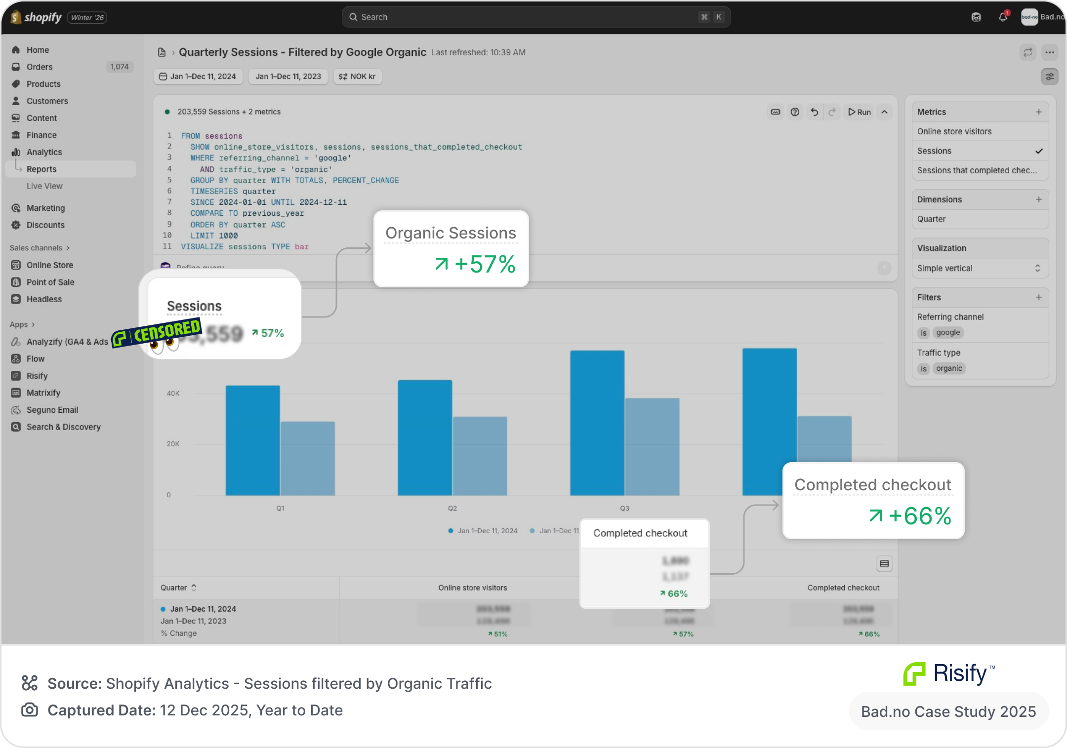Toggle the Sessions metric checkmark
The image size is (1067, 748).
click(1039, 151)
